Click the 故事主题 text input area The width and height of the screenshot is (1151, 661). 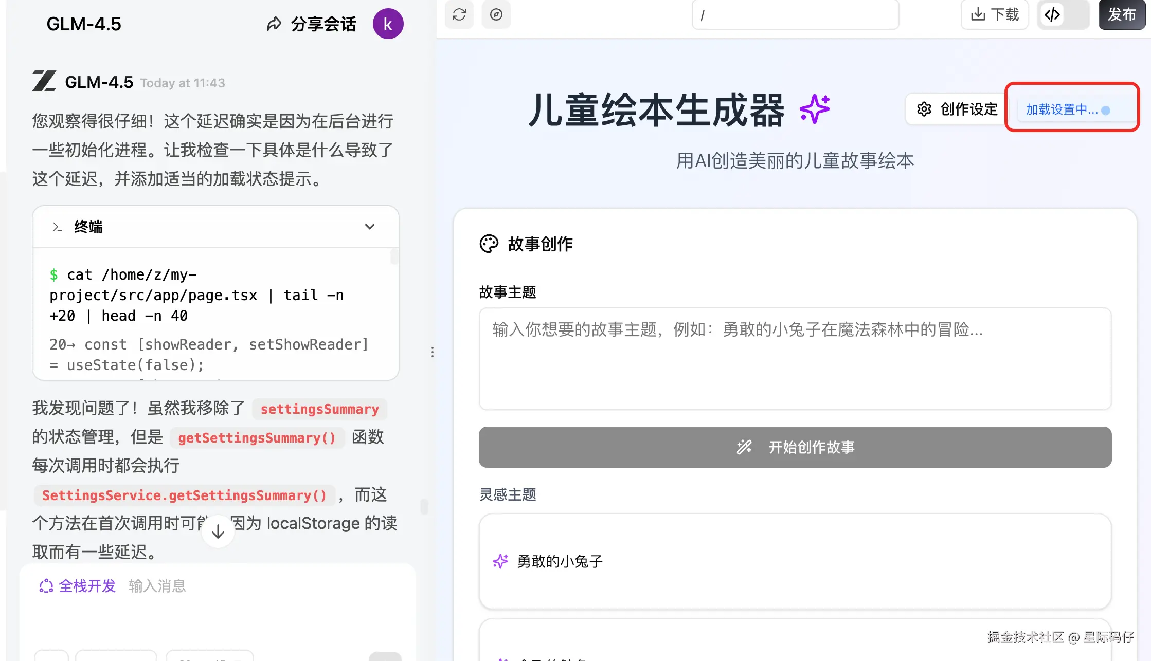tap(795, 359)
